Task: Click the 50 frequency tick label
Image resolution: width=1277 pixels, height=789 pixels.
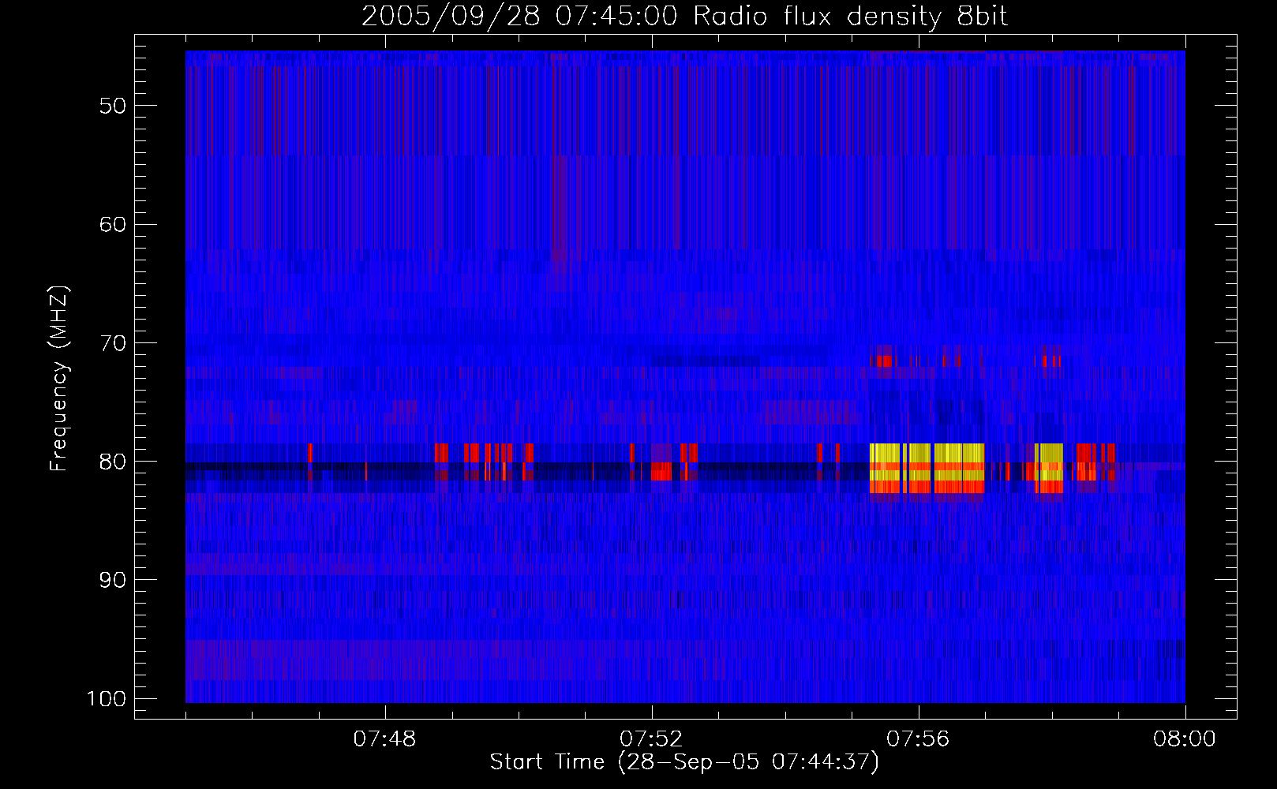Action: [x=113, y=106]
